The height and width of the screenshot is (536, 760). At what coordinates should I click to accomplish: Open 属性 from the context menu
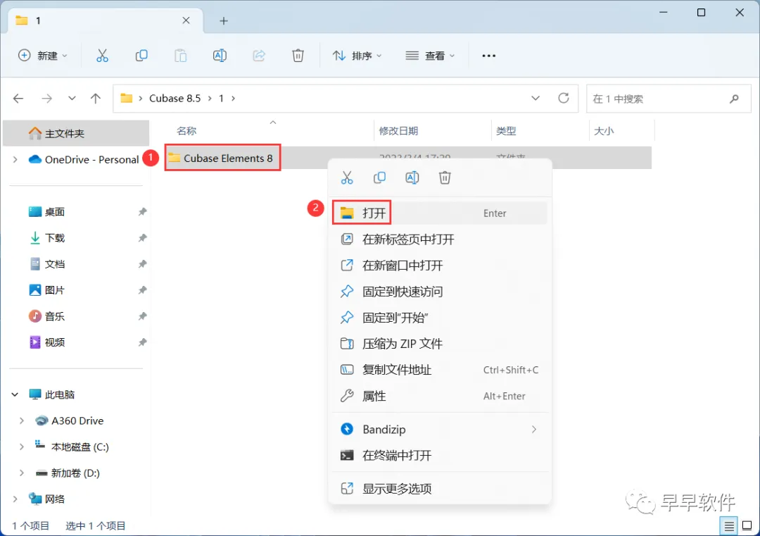click(x=440, y=397)
